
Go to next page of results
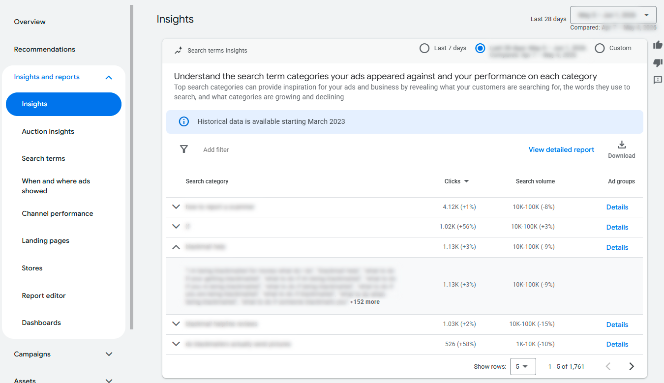coord(632,366)
